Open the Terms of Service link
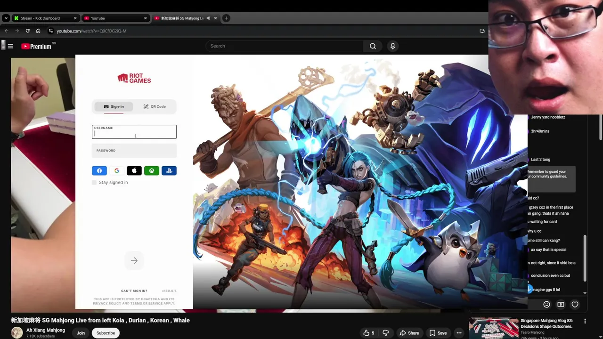The image size is (603, 339). (147, 304)
